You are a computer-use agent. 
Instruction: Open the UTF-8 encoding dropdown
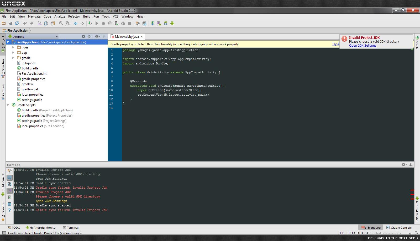click(x=363, y=233)
